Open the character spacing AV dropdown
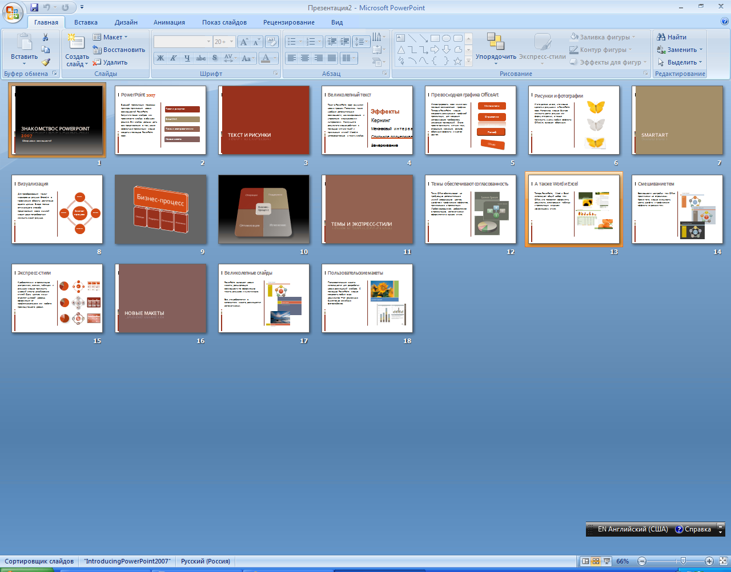The height and width of the screenshot is (572, 731). pos(230,58)
